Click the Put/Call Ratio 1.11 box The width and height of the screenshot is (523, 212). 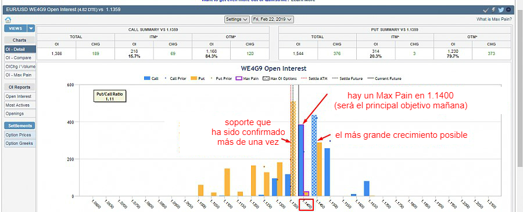pos(110,96)
